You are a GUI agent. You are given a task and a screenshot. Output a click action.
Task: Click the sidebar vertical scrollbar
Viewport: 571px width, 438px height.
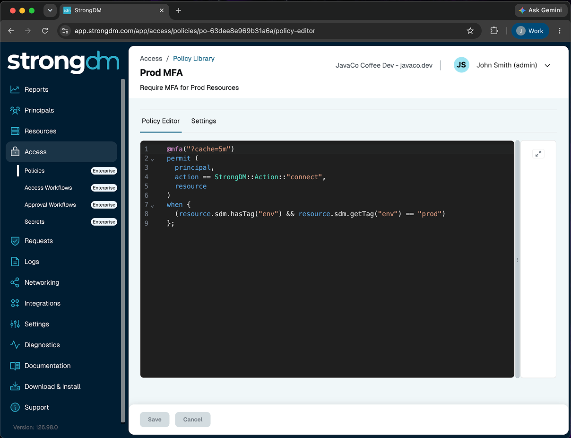(123, 251)
